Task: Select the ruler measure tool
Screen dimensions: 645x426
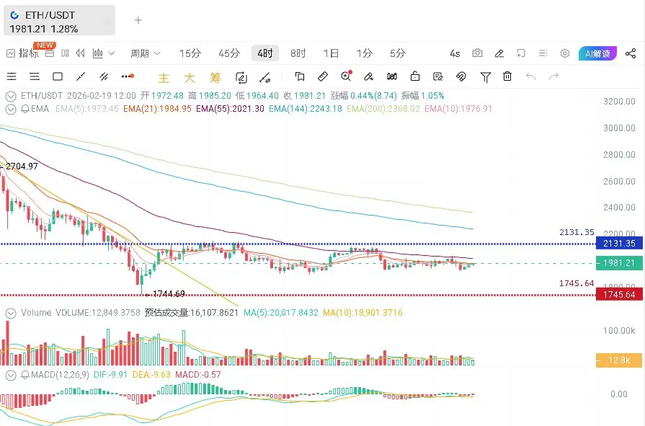Action: tap(323, 76)
